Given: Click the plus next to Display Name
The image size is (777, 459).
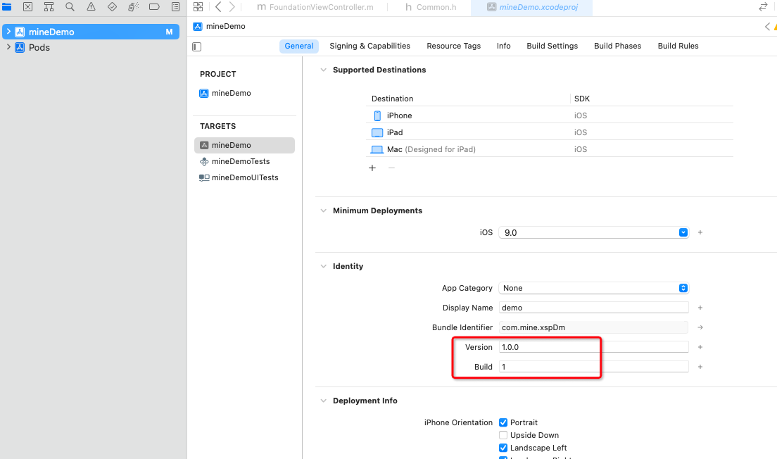Looking at the screenshot, I should pyautogui.click(x=700, y=308).
